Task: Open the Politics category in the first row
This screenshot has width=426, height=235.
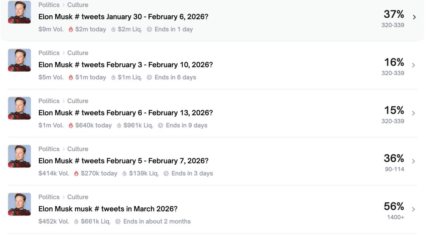Action: [49, 5]
